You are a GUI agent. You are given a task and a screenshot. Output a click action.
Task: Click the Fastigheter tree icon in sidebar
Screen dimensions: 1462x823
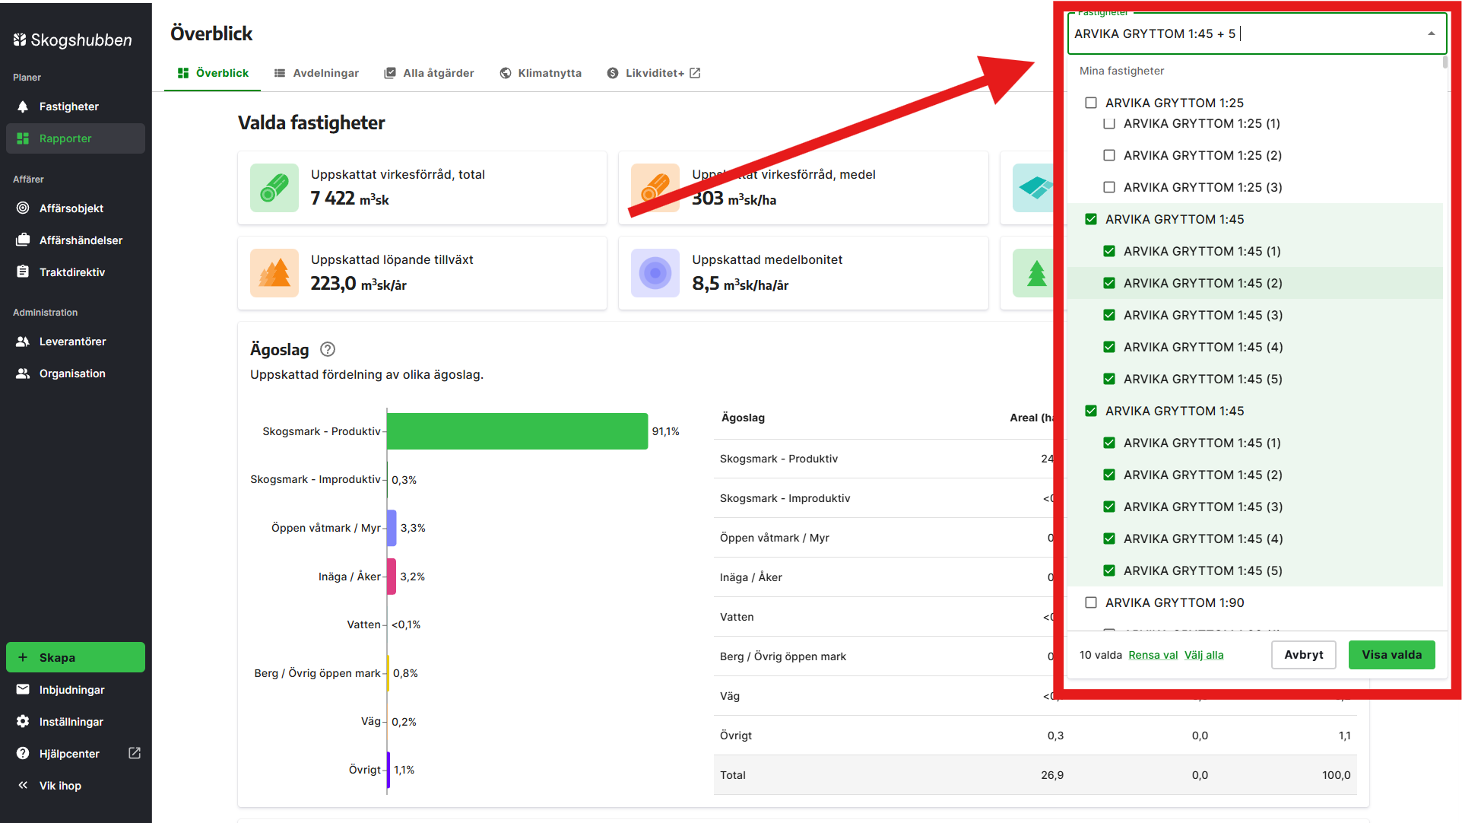[x=23, y=106]
